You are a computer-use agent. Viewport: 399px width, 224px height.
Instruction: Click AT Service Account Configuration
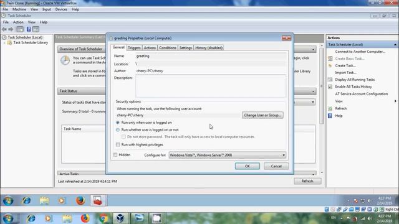[362, 94]
